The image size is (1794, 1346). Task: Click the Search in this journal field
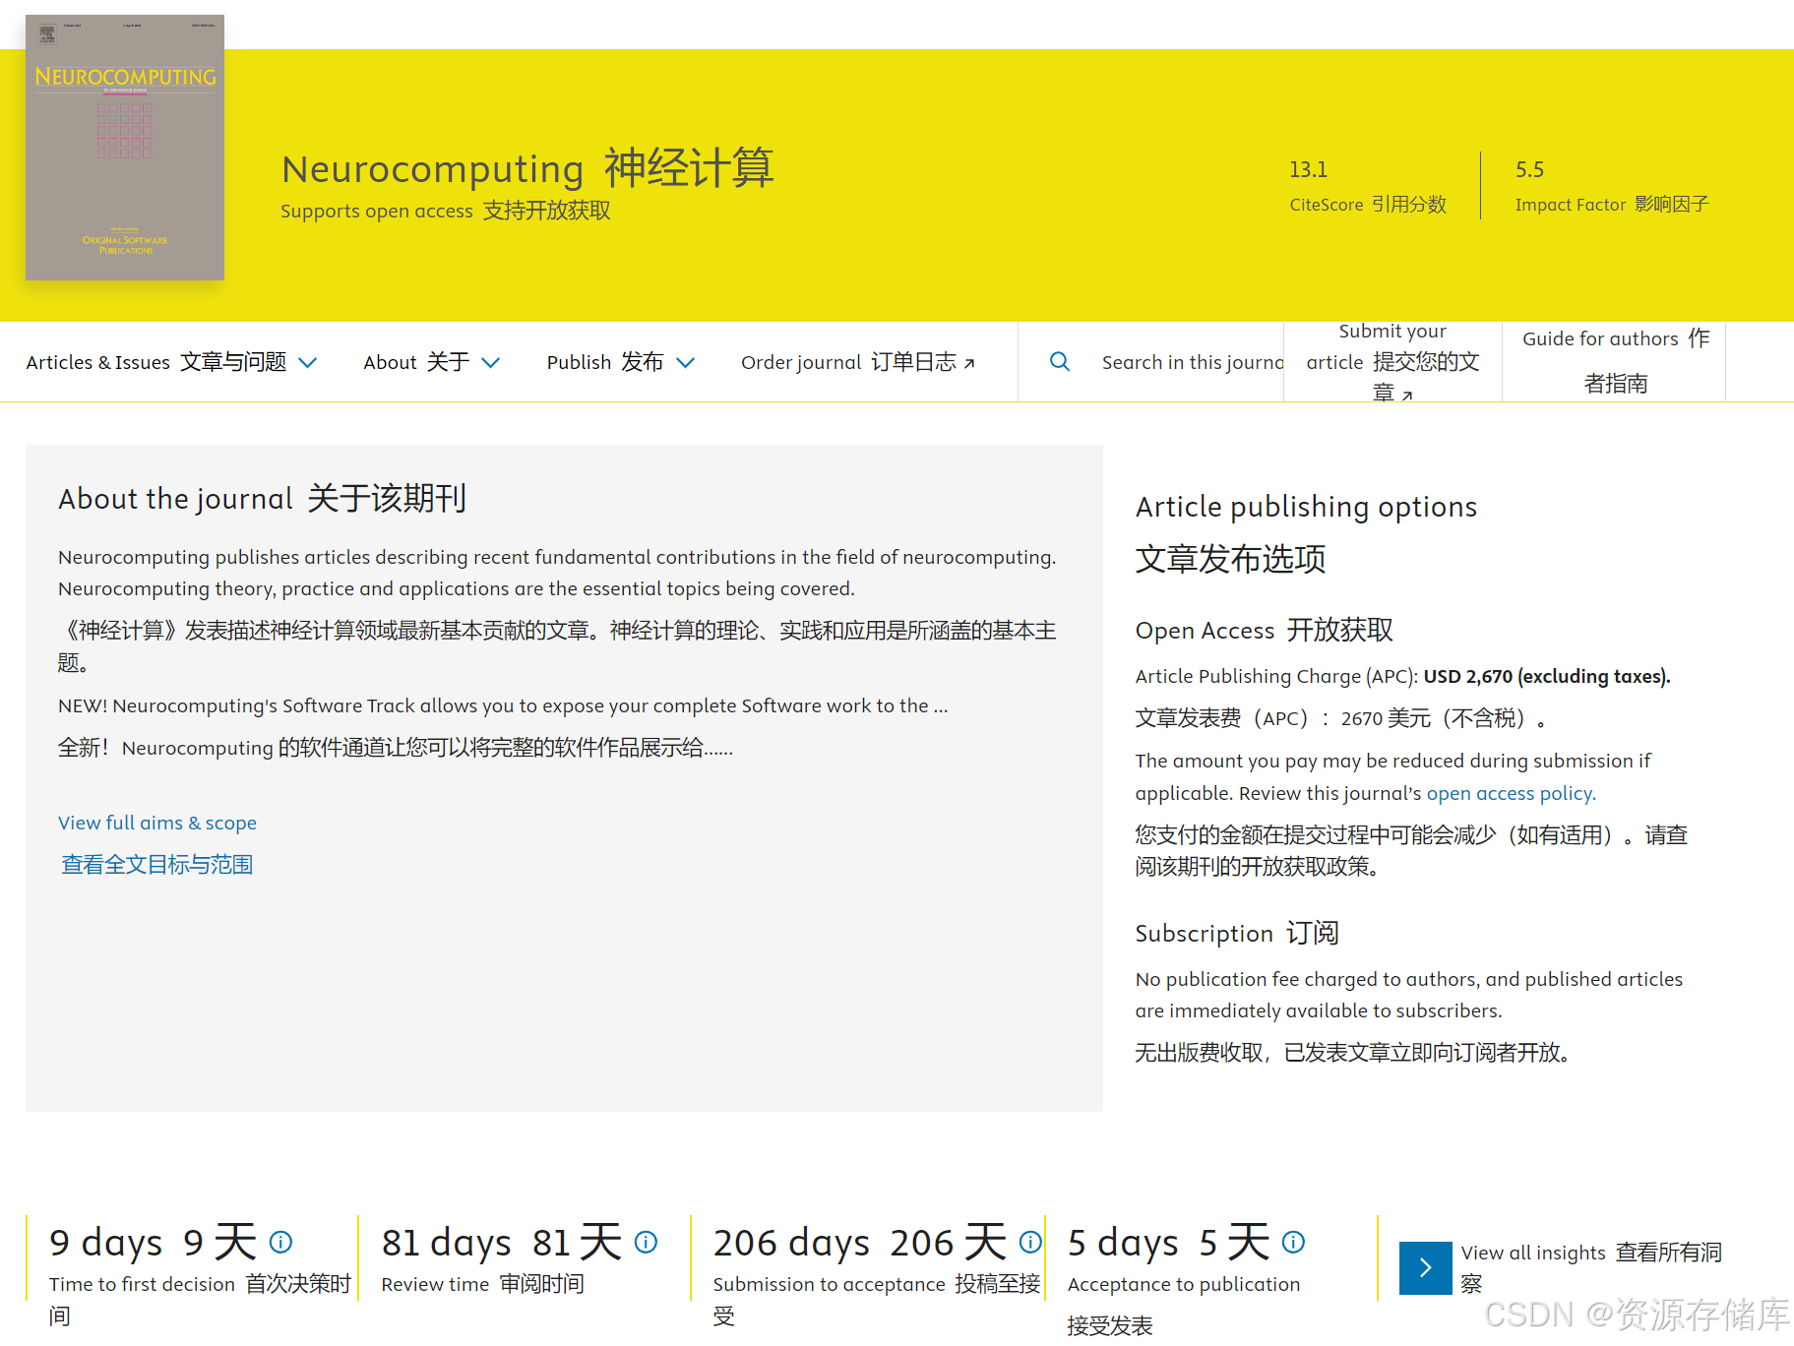point(1191,362)
